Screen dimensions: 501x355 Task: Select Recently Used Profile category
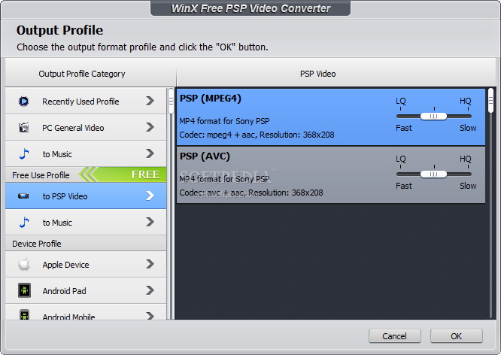[x=86, y=101]
